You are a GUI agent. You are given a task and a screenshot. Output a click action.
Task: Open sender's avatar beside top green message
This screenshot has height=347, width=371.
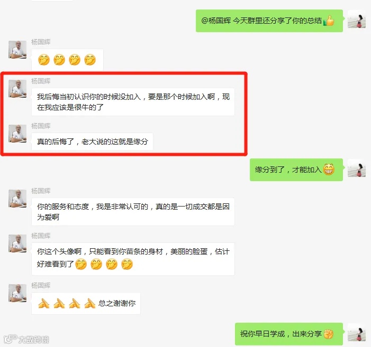[357, 19]
